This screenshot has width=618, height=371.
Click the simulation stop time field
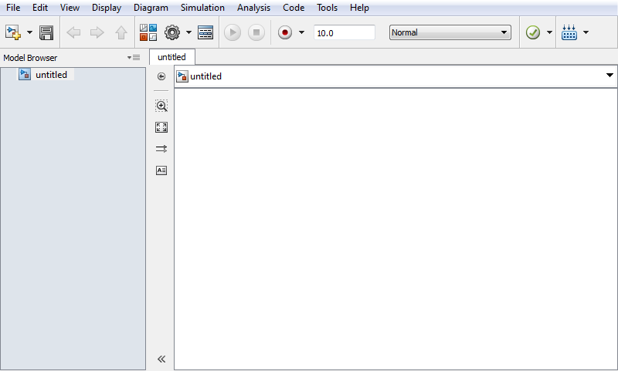344,32
